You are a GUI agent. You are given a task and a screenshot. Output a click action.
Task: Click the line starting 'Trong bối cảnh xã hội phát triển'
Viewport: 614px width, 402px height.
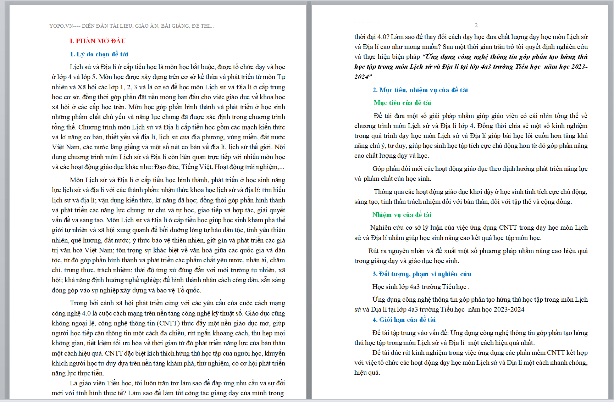tap(177, 303)
